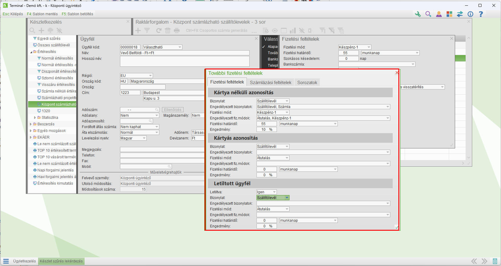Open the Letiltva dropdown showing Igen

tap(274, 192)
